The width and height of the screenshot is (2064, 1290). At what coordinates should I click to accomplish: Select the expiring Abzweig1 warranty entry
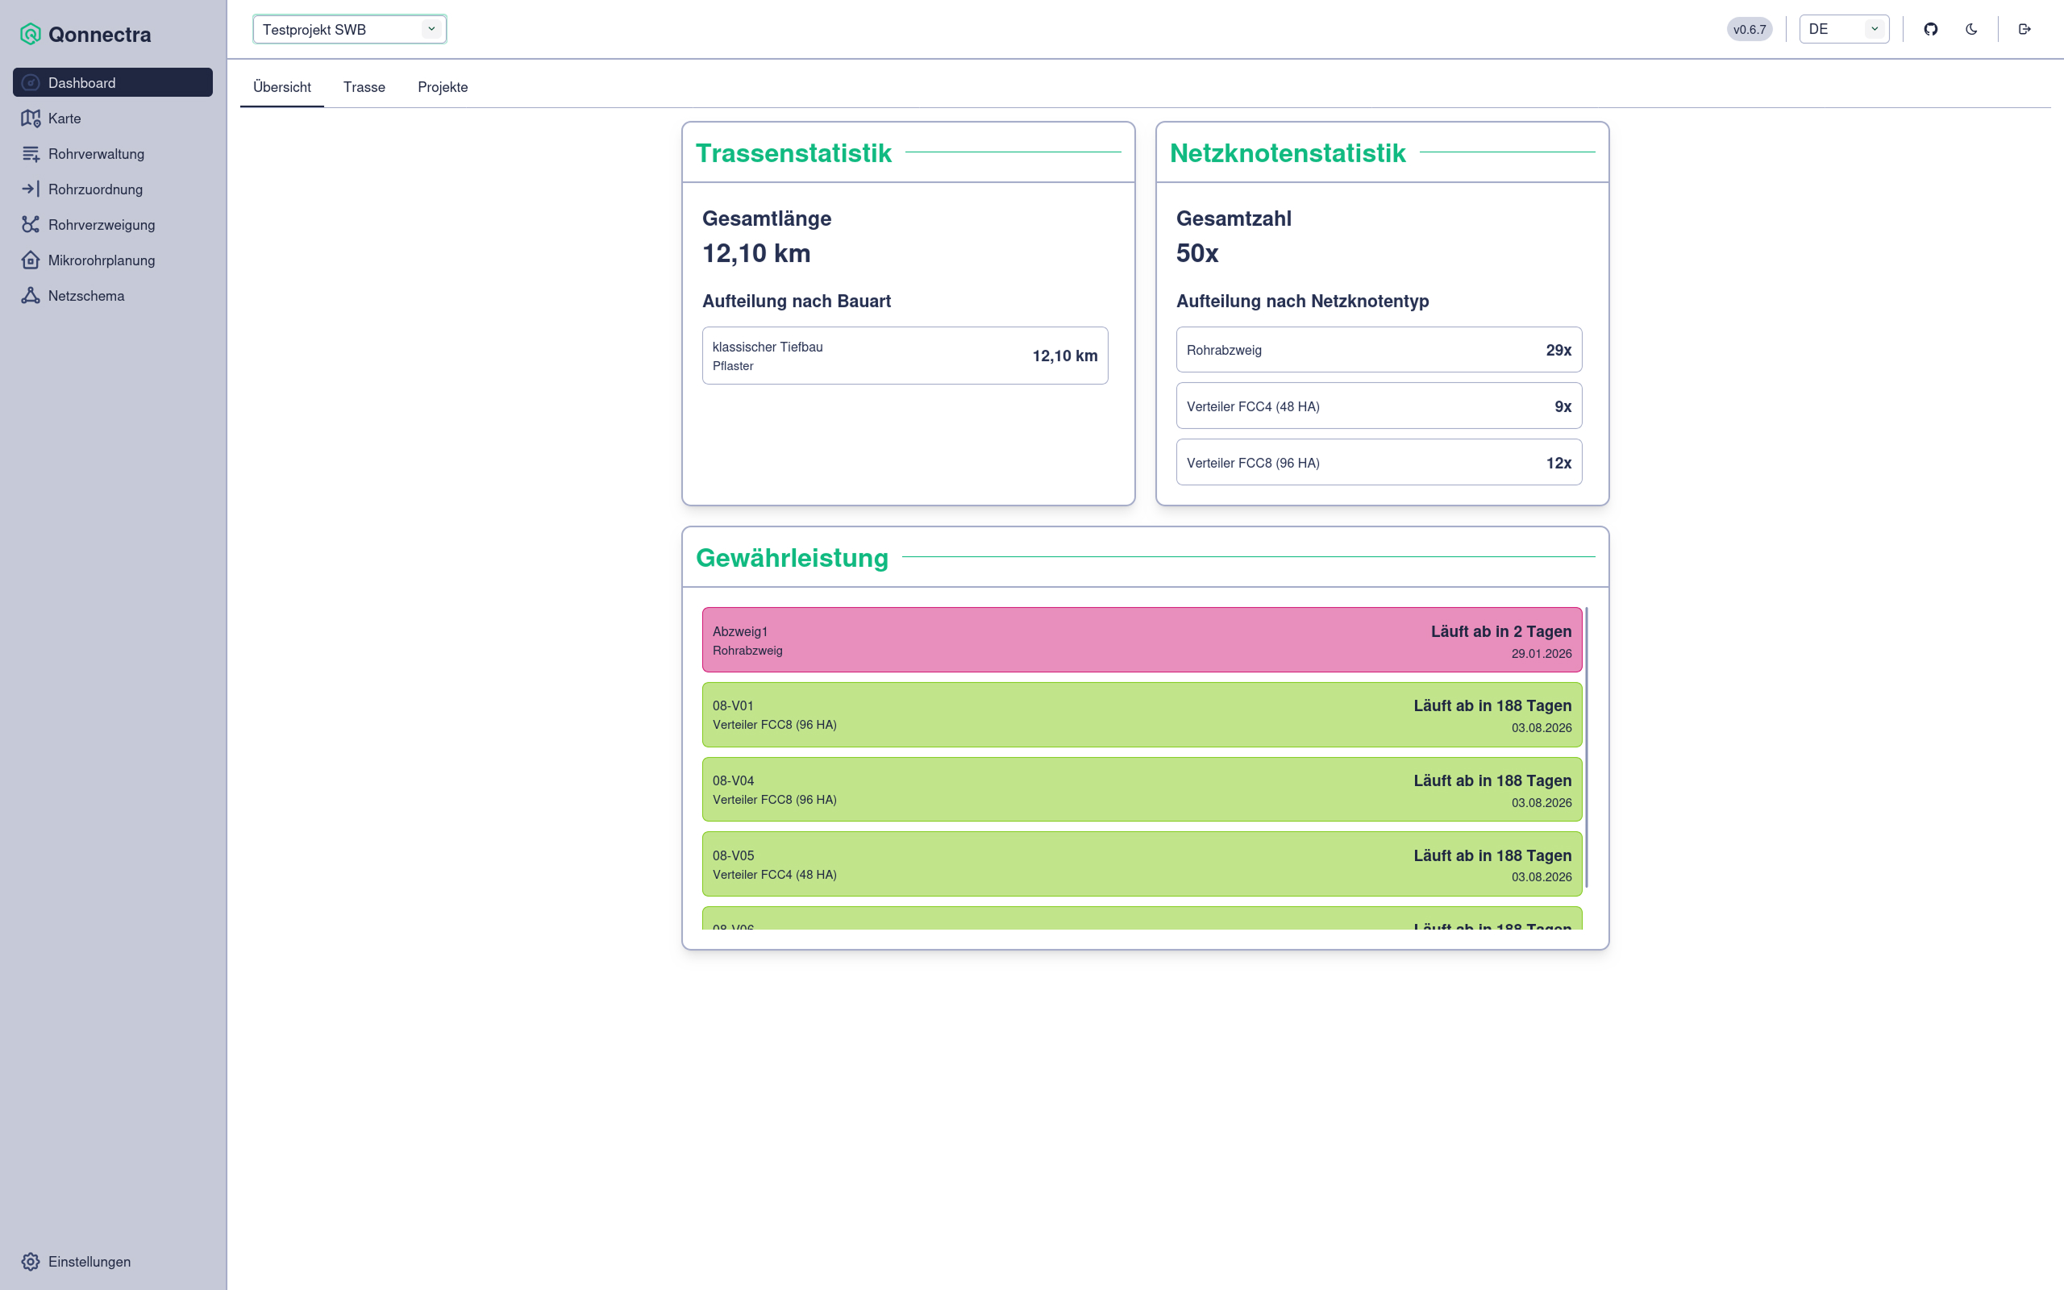(1142, 641)
